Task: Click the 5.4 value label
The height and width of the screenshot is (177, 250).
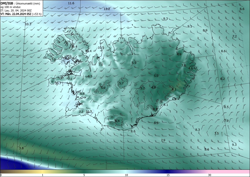Action: (x=117, y=121)
